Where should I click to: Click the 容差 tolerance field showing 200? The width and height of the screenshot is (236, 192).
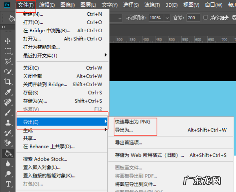point(193,18)
